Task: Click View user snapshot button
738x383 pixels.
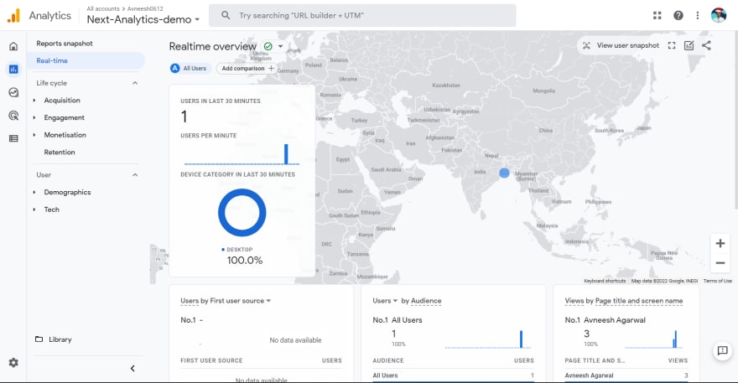Action: click(x=621, y=45)
